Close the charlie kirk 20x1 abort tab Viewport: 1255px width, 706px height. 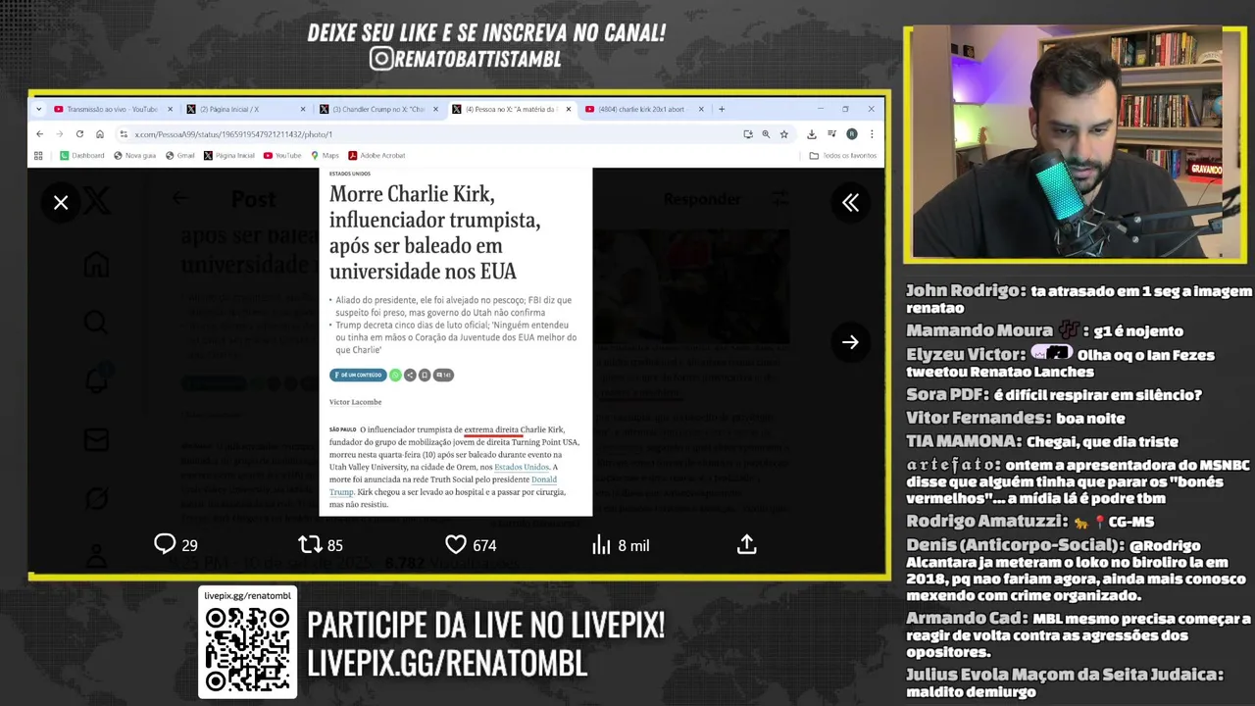pyautogui.click(x=701, y=109)
